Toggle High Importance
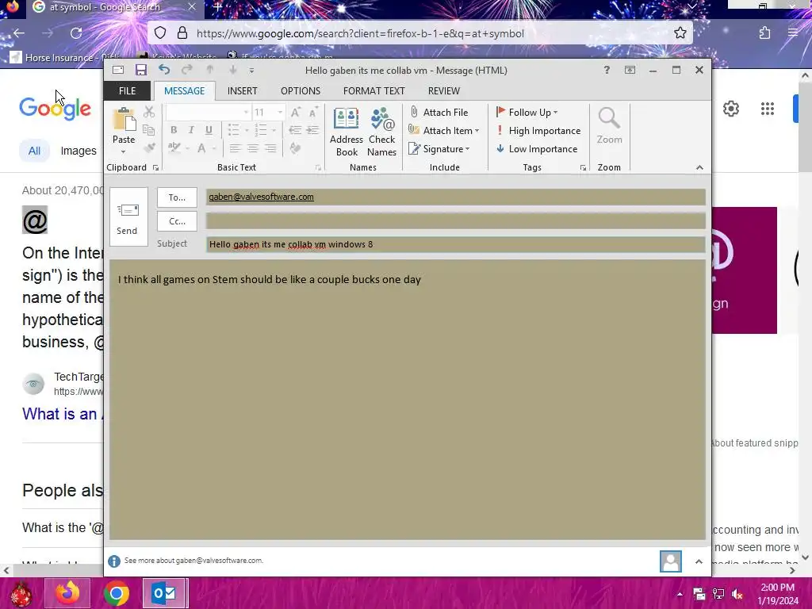This screenshot has width=812, height=609. [538, 131]
